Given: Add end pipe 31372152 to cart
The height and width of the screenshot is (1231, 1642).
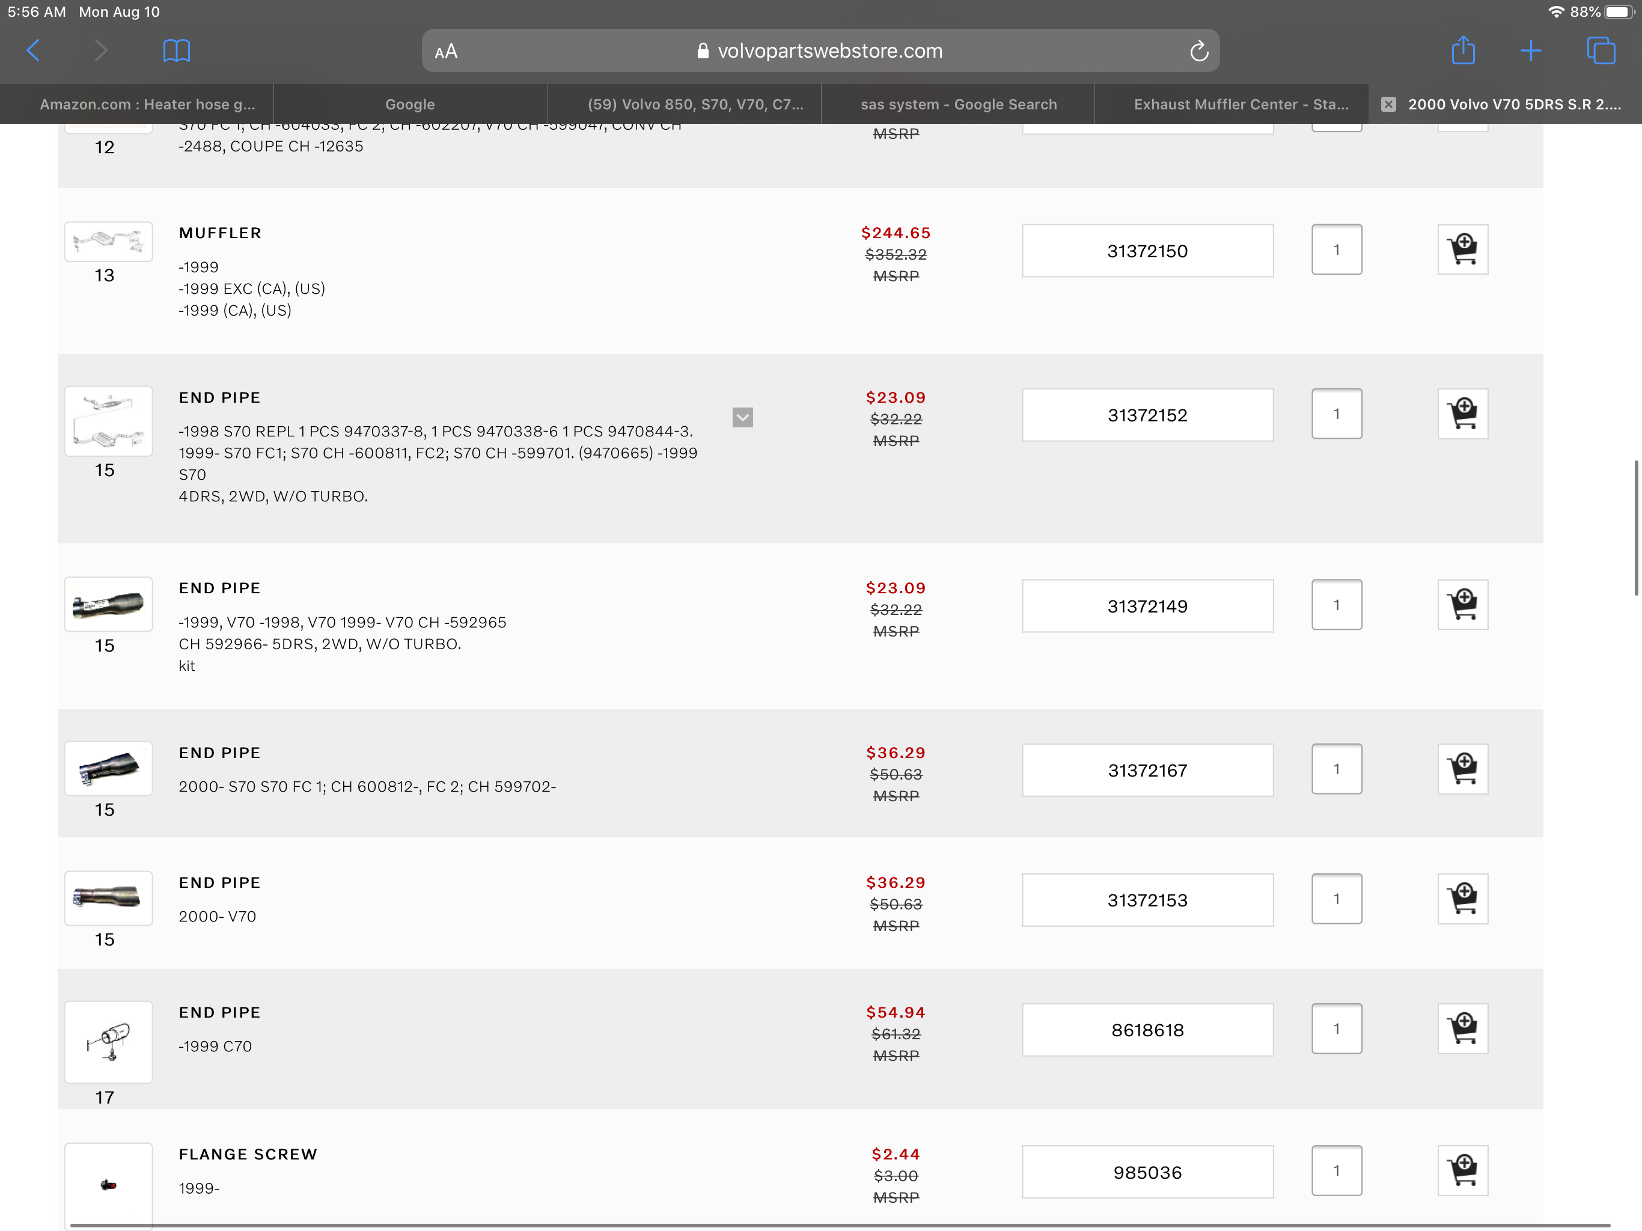Looking at the screenshot, I should pos(1462,414).
